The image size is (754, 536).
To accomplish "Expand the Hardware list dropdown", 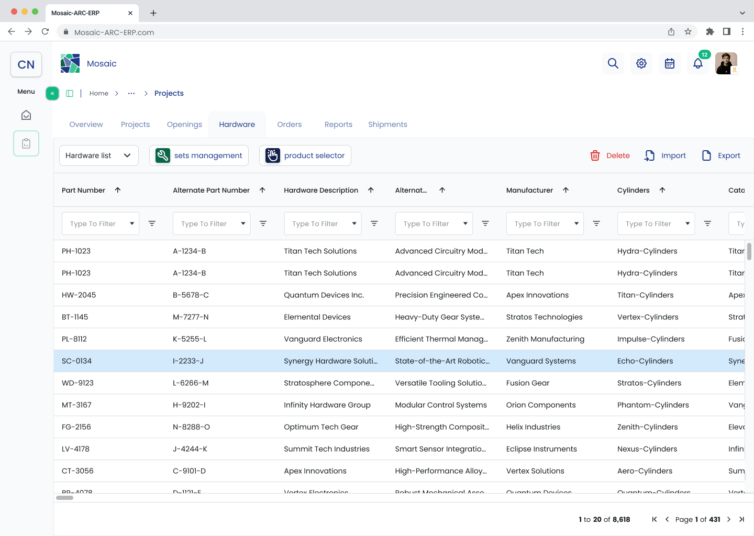I will (x=99, y=155).
